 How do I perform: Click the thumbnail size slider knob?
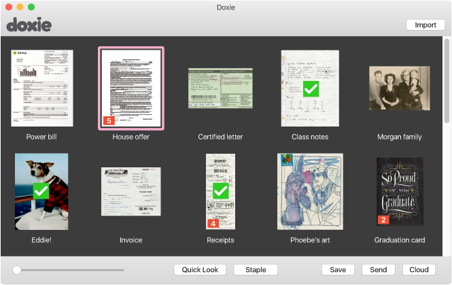(17, 270)
